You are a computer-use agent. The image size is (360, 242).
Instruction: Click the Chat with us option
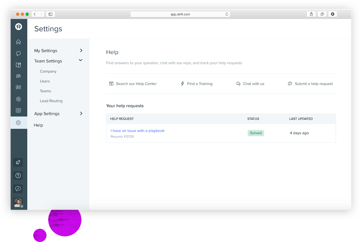click(x=250, y=84)
